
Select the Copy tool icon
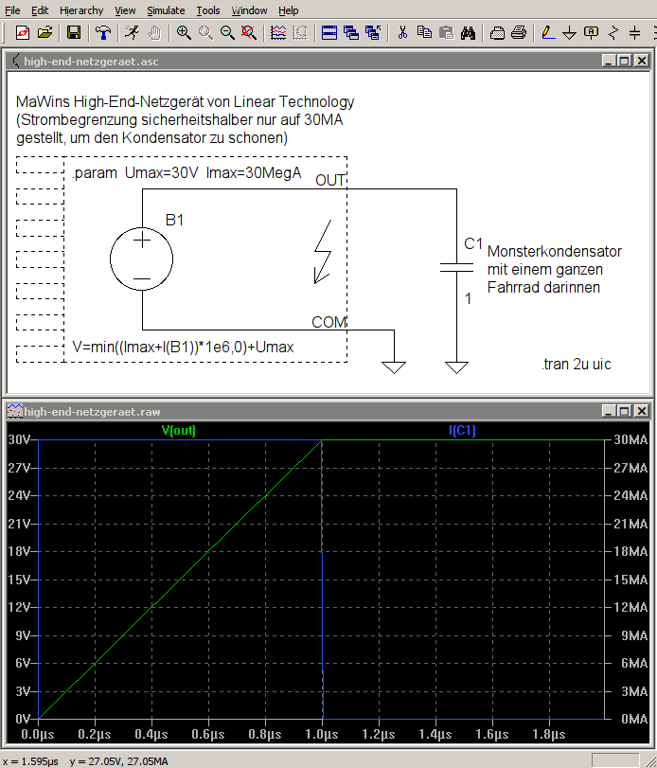(x=424, y=33)
